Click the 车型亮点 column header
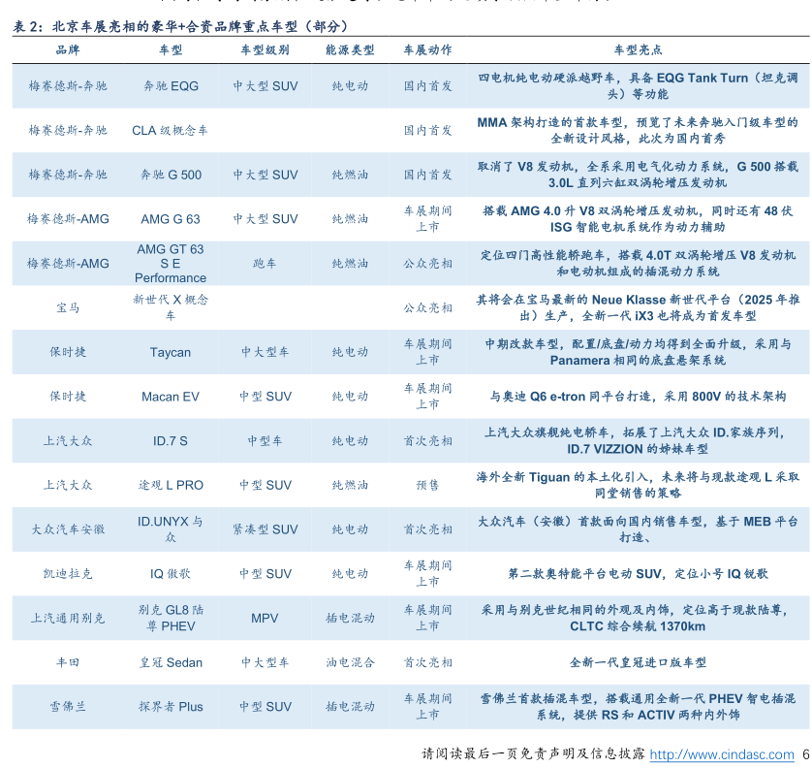The height and width of the screenshot is (768, 812). click(x=638, y=49)
